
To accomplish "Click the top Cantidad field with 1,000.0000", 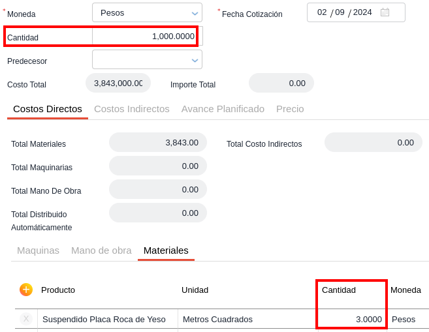I will [x=146, y=37].
